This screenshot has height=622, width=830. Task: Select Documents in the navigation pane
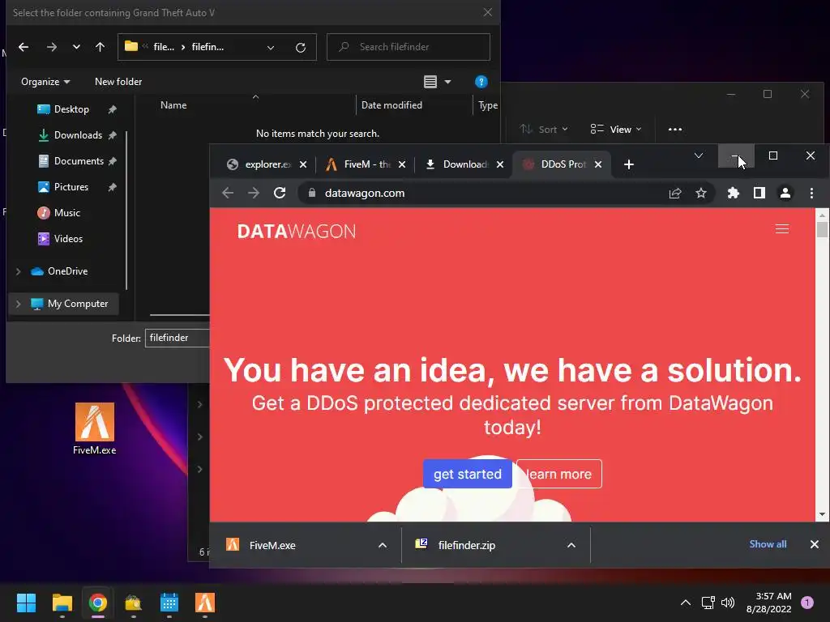click(x=79, y=161)
